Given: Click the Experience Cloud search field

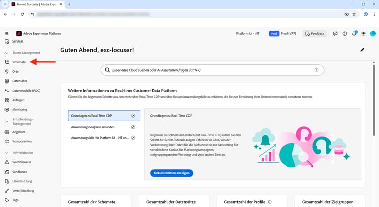Looking at the screenshot, I should click(x=212, y=70).
